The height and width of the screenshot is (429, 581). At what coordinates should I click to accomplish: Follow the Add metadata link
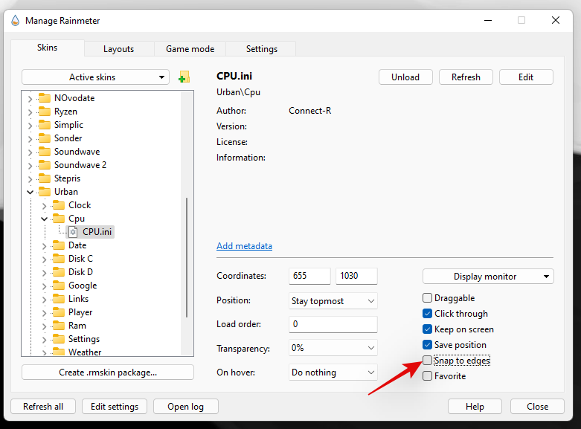click(x=244, y=246)
